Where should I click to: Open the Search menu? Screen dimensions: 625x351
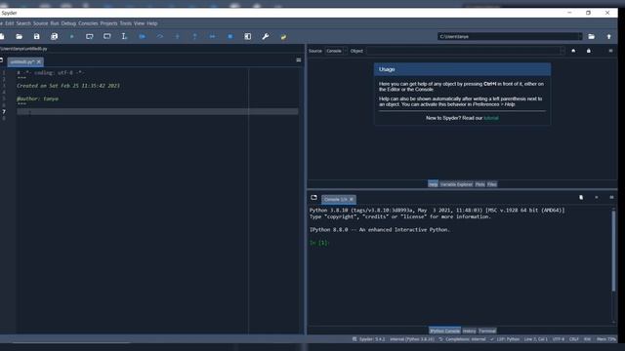[23, 23]
